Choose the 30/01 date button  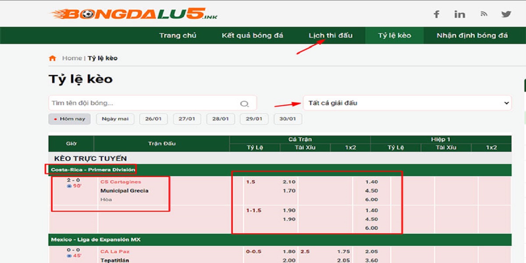point(288,119)
